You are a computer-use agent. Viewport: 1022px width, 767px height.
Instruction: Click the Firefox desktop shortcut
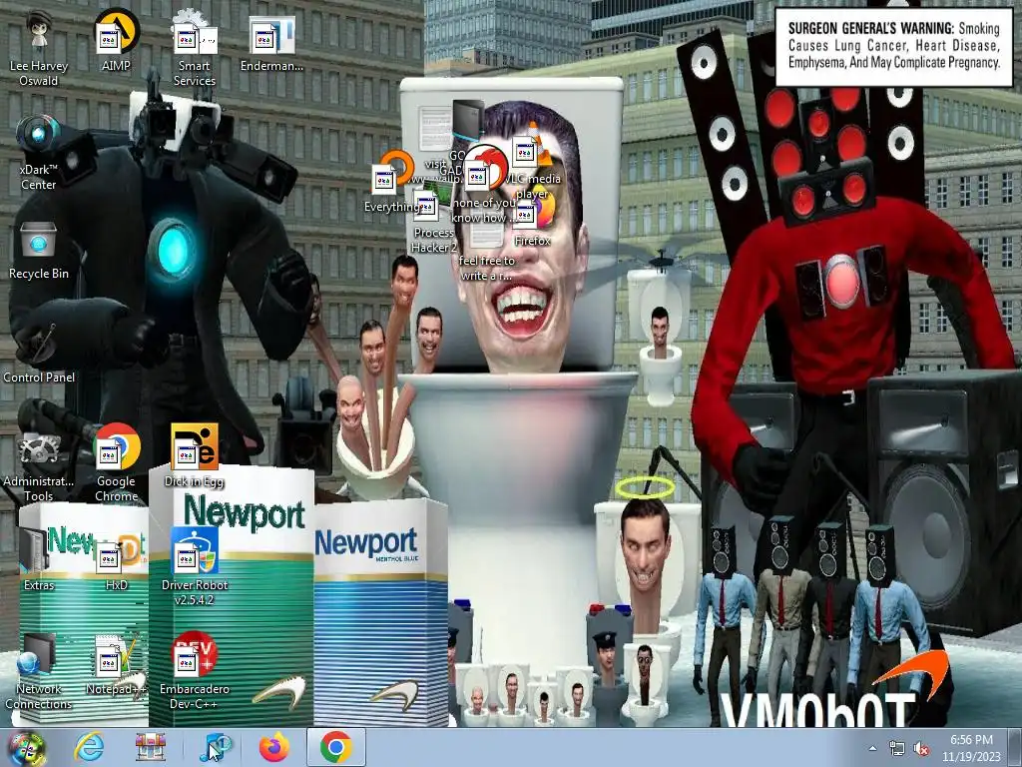533,217
